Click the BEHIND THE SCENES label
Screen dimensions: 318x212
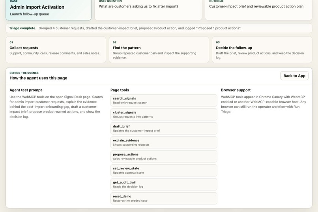coord(24,73)
